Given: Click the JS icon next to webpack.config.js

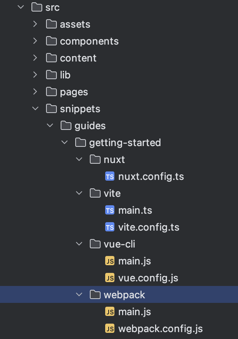Looking at the screenshot, I should 110,329.
